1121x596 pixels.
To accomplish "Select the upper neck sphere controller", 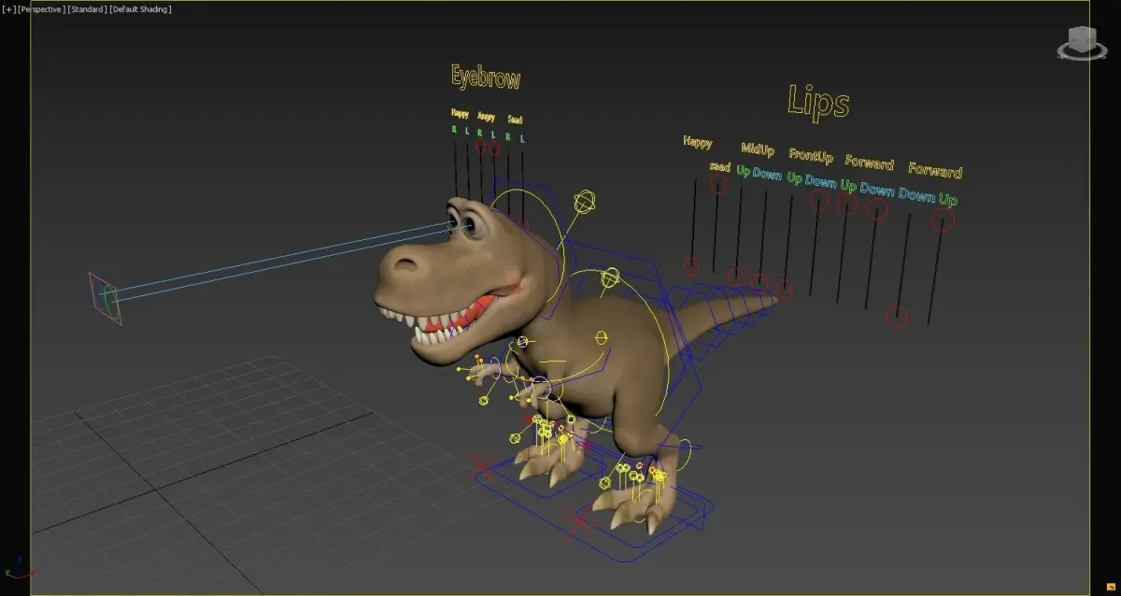I will tap(584, 202).
